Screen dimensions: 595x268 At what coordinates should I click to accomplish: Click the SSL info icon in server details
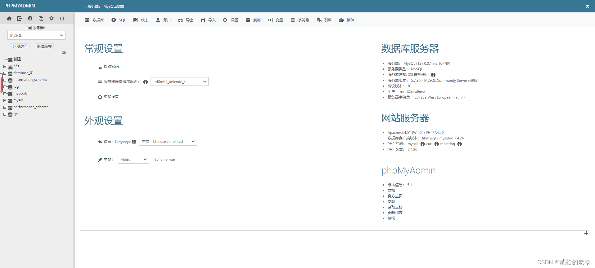click(433, 75)
